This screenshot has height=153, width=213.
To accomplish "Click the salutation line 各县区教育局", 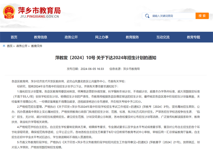I will click(x=69, y=81).
